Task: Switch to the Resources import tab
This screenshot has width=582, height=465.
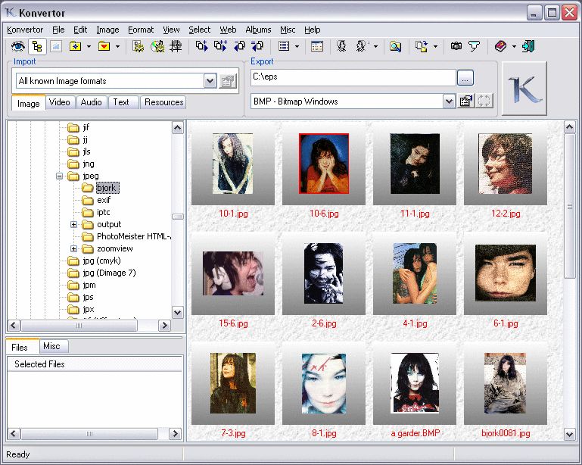Action: coord(163,102)
